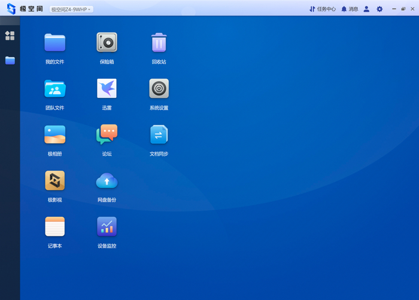Launch the 极相册 photo album
Image resolution: width=419 pixels, height=300 pixels.
54,135
